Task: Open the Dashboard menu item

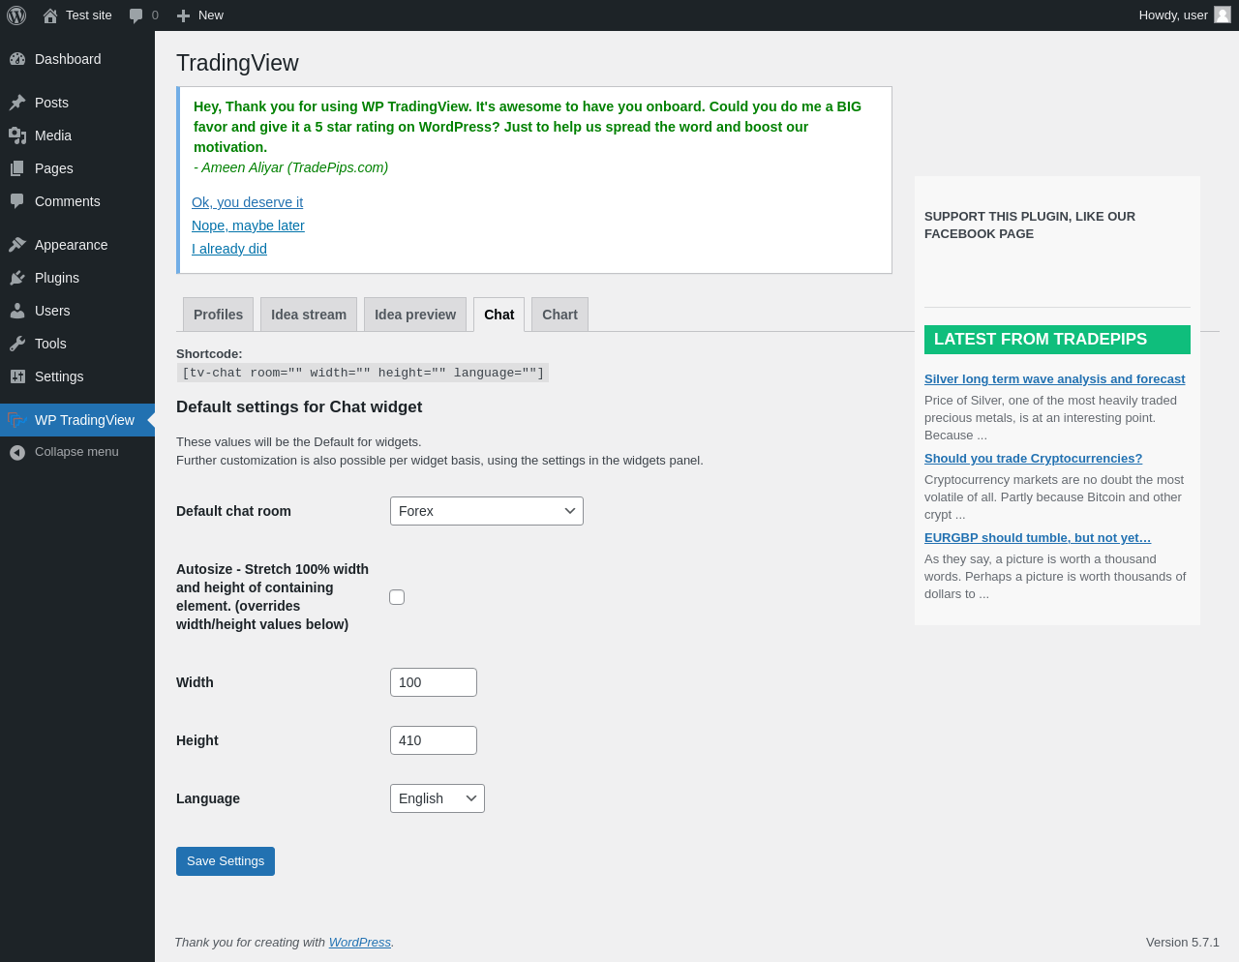Action: click(x=77, y=59)
